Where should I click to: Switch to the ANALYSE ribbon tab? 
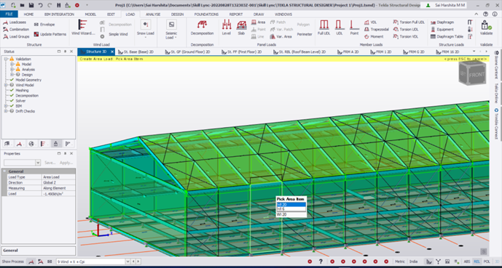(153, 15)
